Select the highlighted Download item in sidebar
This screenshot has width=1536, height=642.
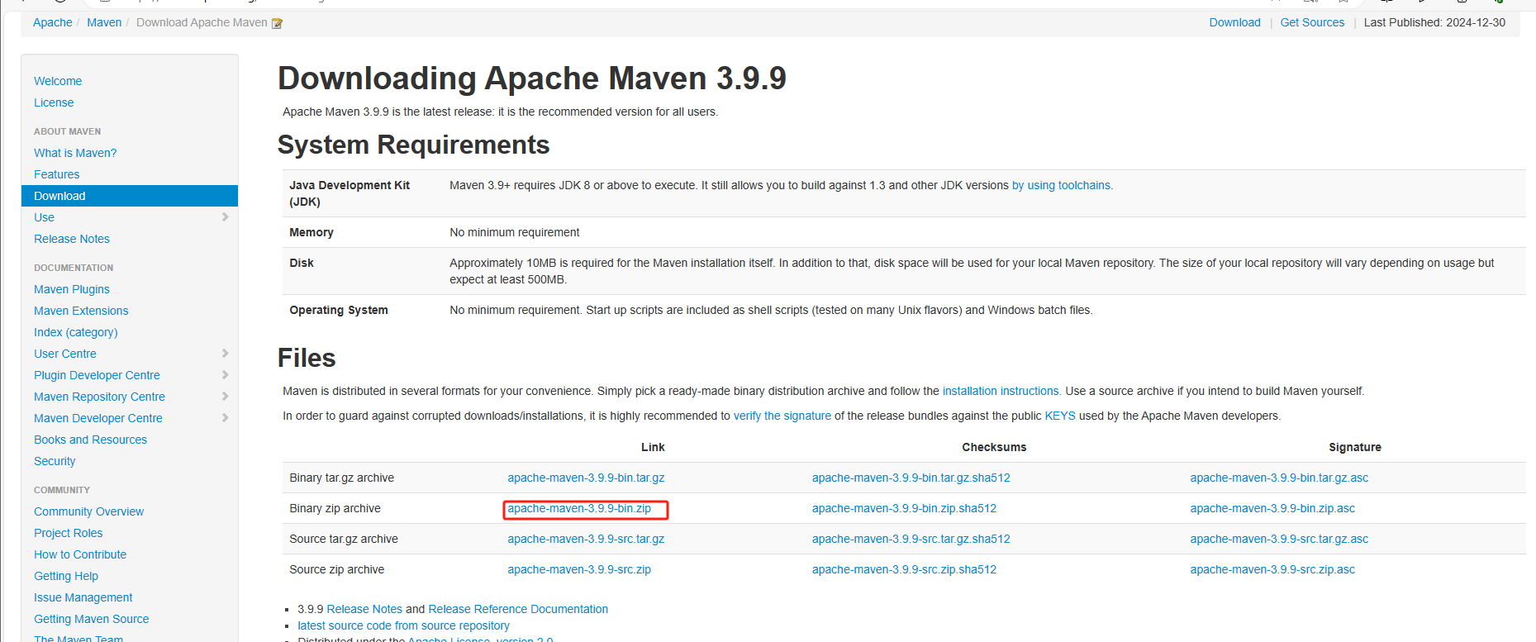(x=60, y=196)
